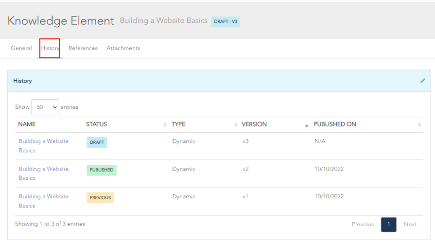Open the v2 Building a Website Basics link
Screen dimensions: 435x244
pyautogui.click(x=44, y=174)
